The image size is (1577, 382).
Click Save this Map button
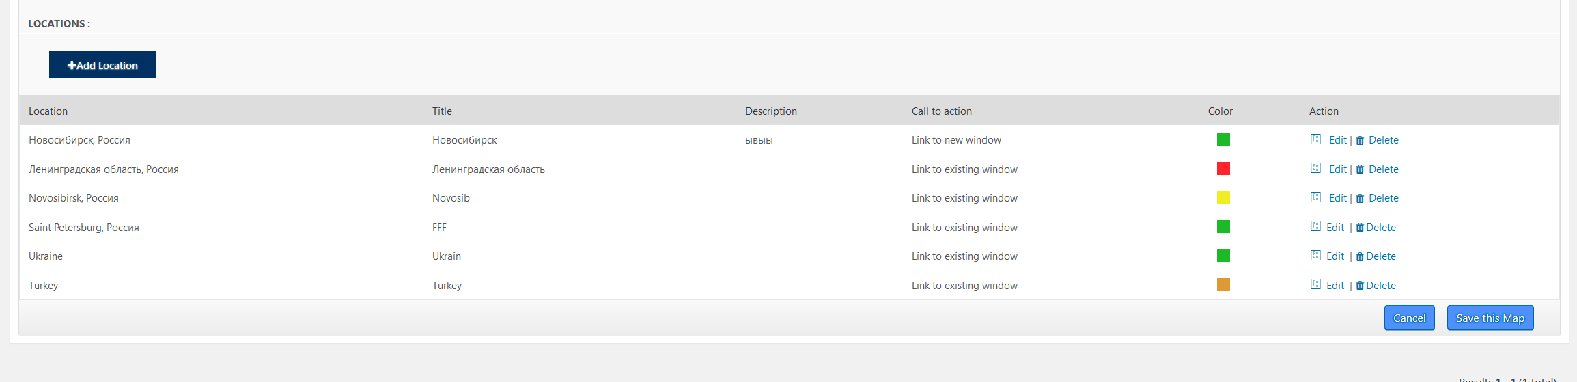1490,318
